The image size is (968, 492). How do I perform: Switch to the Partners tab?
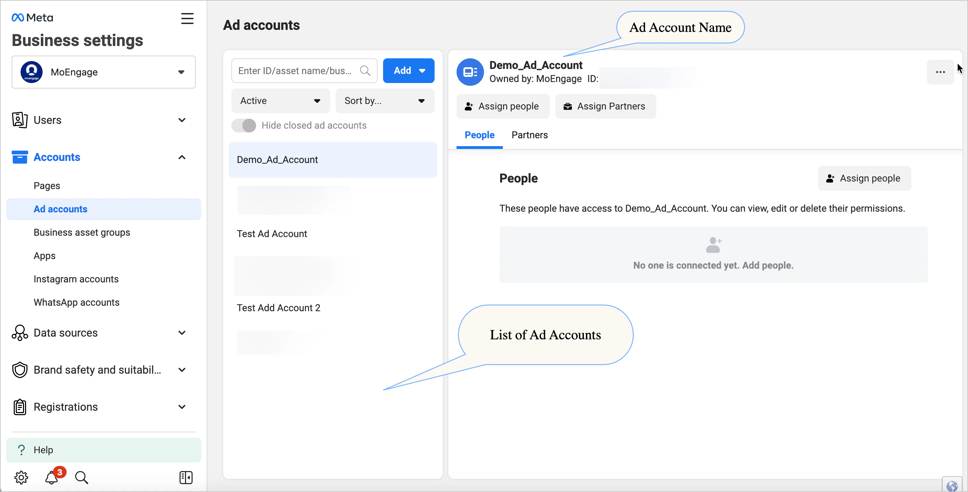pos(529,135)
